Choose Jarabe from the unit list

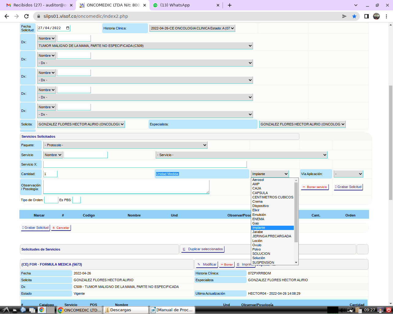click(258, 232)
